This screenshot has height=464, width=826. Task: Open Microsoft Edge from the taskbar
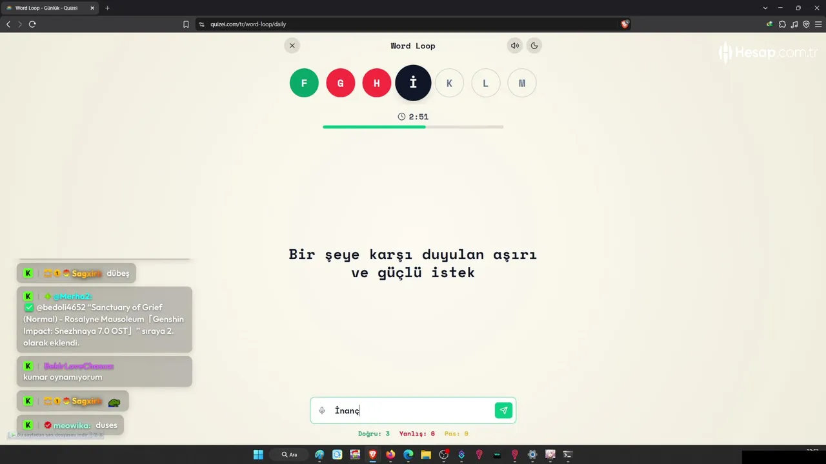pos(408,454)
